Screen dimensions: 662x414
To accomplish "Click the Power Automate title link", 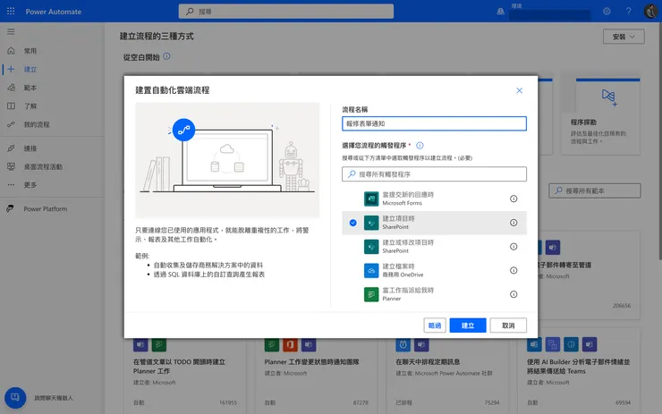I will tap(54, 12).
